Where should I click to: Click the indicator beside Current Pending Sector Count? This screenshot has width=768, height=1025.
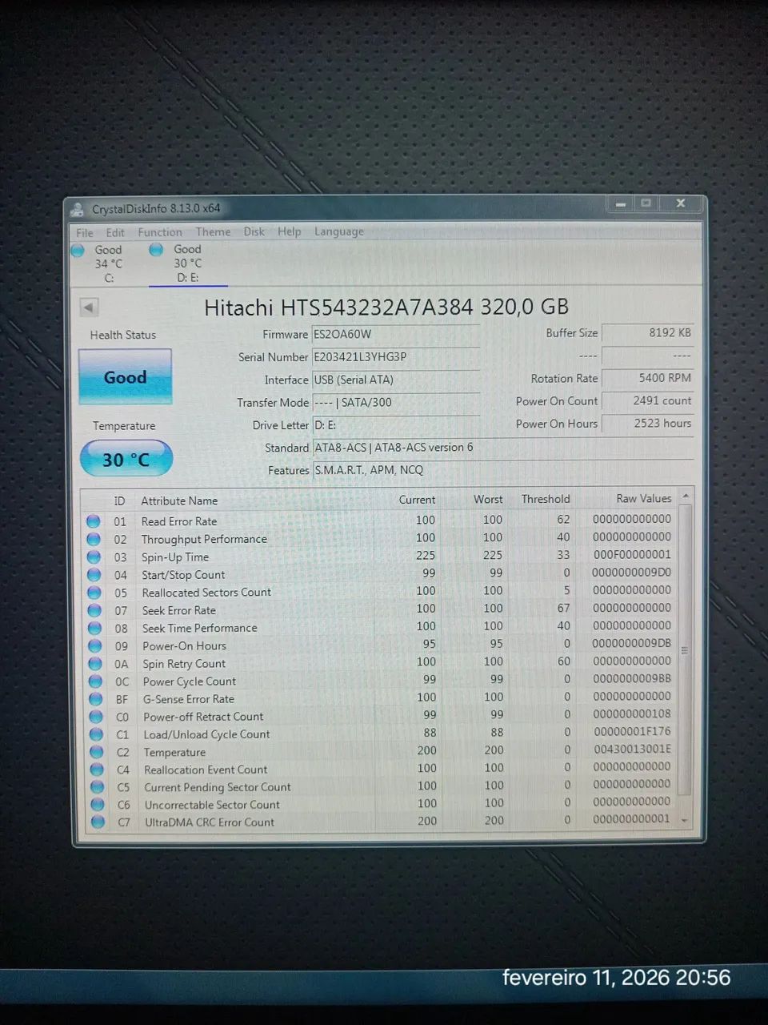[x=97, y=786]
